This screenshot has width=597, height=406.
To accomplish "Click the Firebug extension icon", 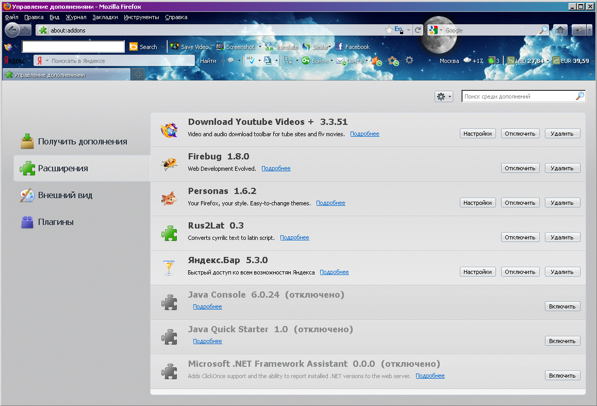I will pos(169,164).
